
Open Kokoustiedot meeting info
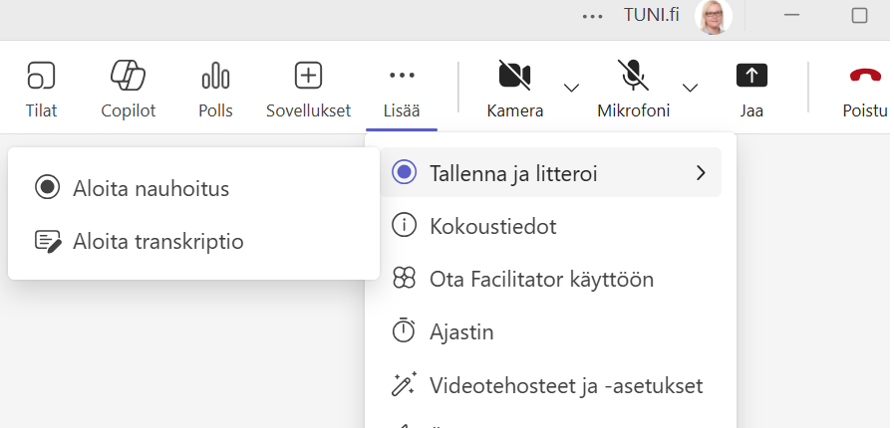pos(551,226)
